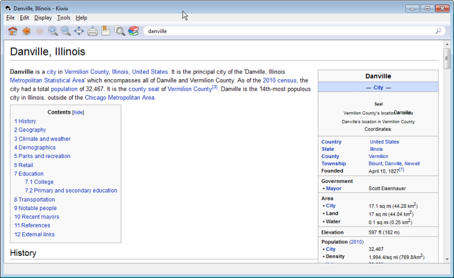Hide the Contents table via [hide]
This screenshot has width=454, height=278.
point(78,113)
